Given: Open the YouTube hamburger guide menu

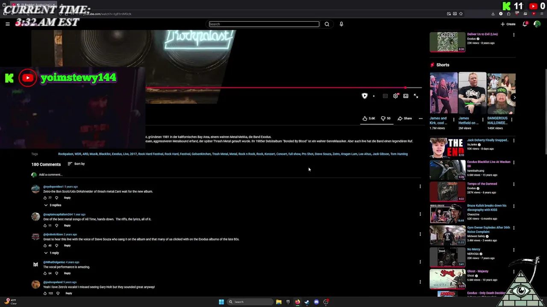Looking at the screenshot, I should [8, 24].
